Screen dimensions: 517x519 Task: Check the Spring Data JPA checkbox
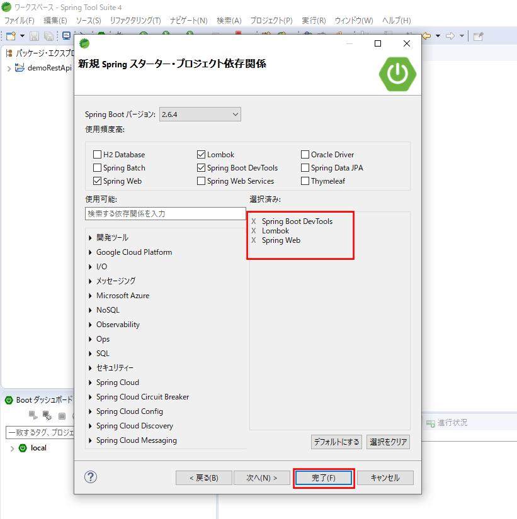(x=305, y=168)
